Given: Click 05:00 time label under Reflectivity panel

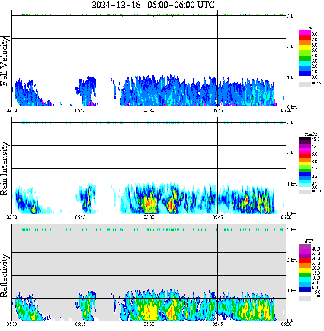Looking at the screenshot, I should (12, 324).
